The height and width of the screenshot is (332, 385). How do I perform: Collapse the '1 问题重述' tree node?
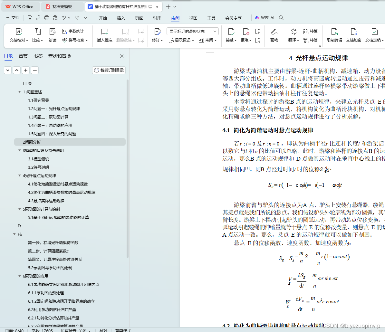tap(19, 92)
